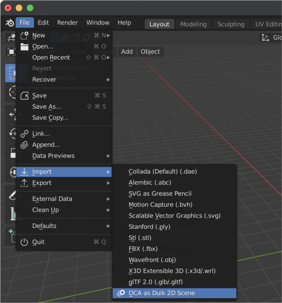Select X3D Extensible 3D (.x3d/.wrl) import

pos(175,271)
